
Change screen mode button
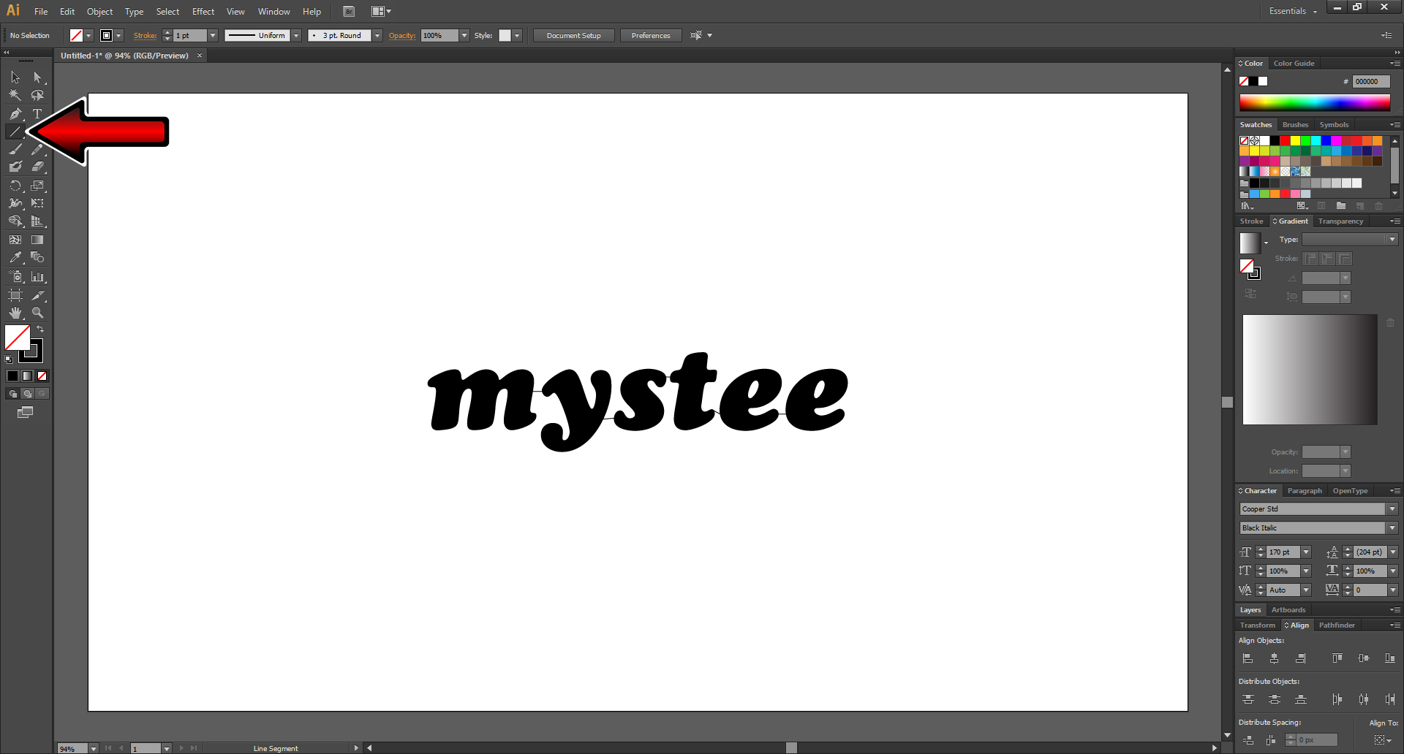coord(25,413)
